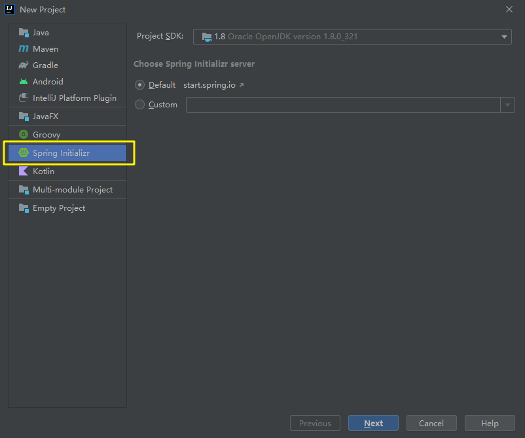
Task: Click the Cancel button
Action: 431,423
